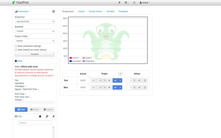
Task: Refresh serial ports in Connection panel
Action: tap(53, 11)
